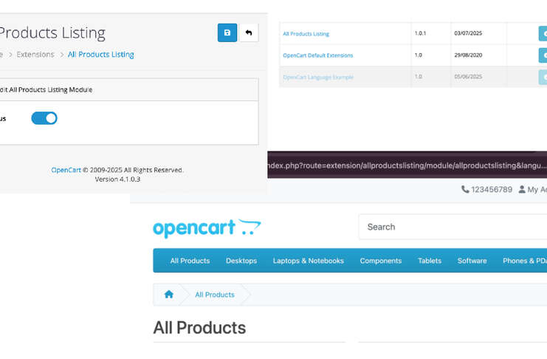547x359 pixels.
Task: Open the Software menu item
Action: click(x=472, y=261)
